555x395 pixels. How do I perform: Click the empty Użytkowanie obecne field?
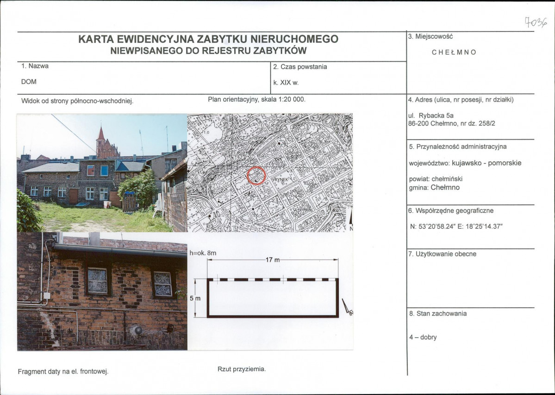[x=470, y=280]
